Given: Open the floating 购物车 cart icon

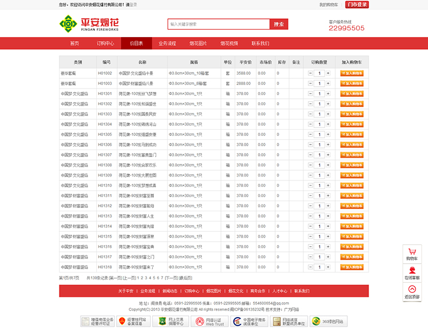Looking at the screenshot, I should (412, 254).
